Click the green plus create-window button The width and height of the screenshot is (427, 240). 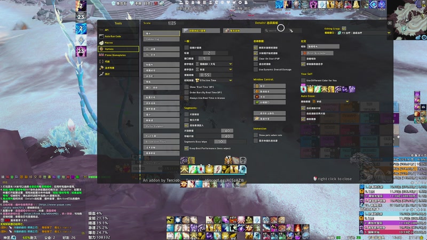(270, 102)
